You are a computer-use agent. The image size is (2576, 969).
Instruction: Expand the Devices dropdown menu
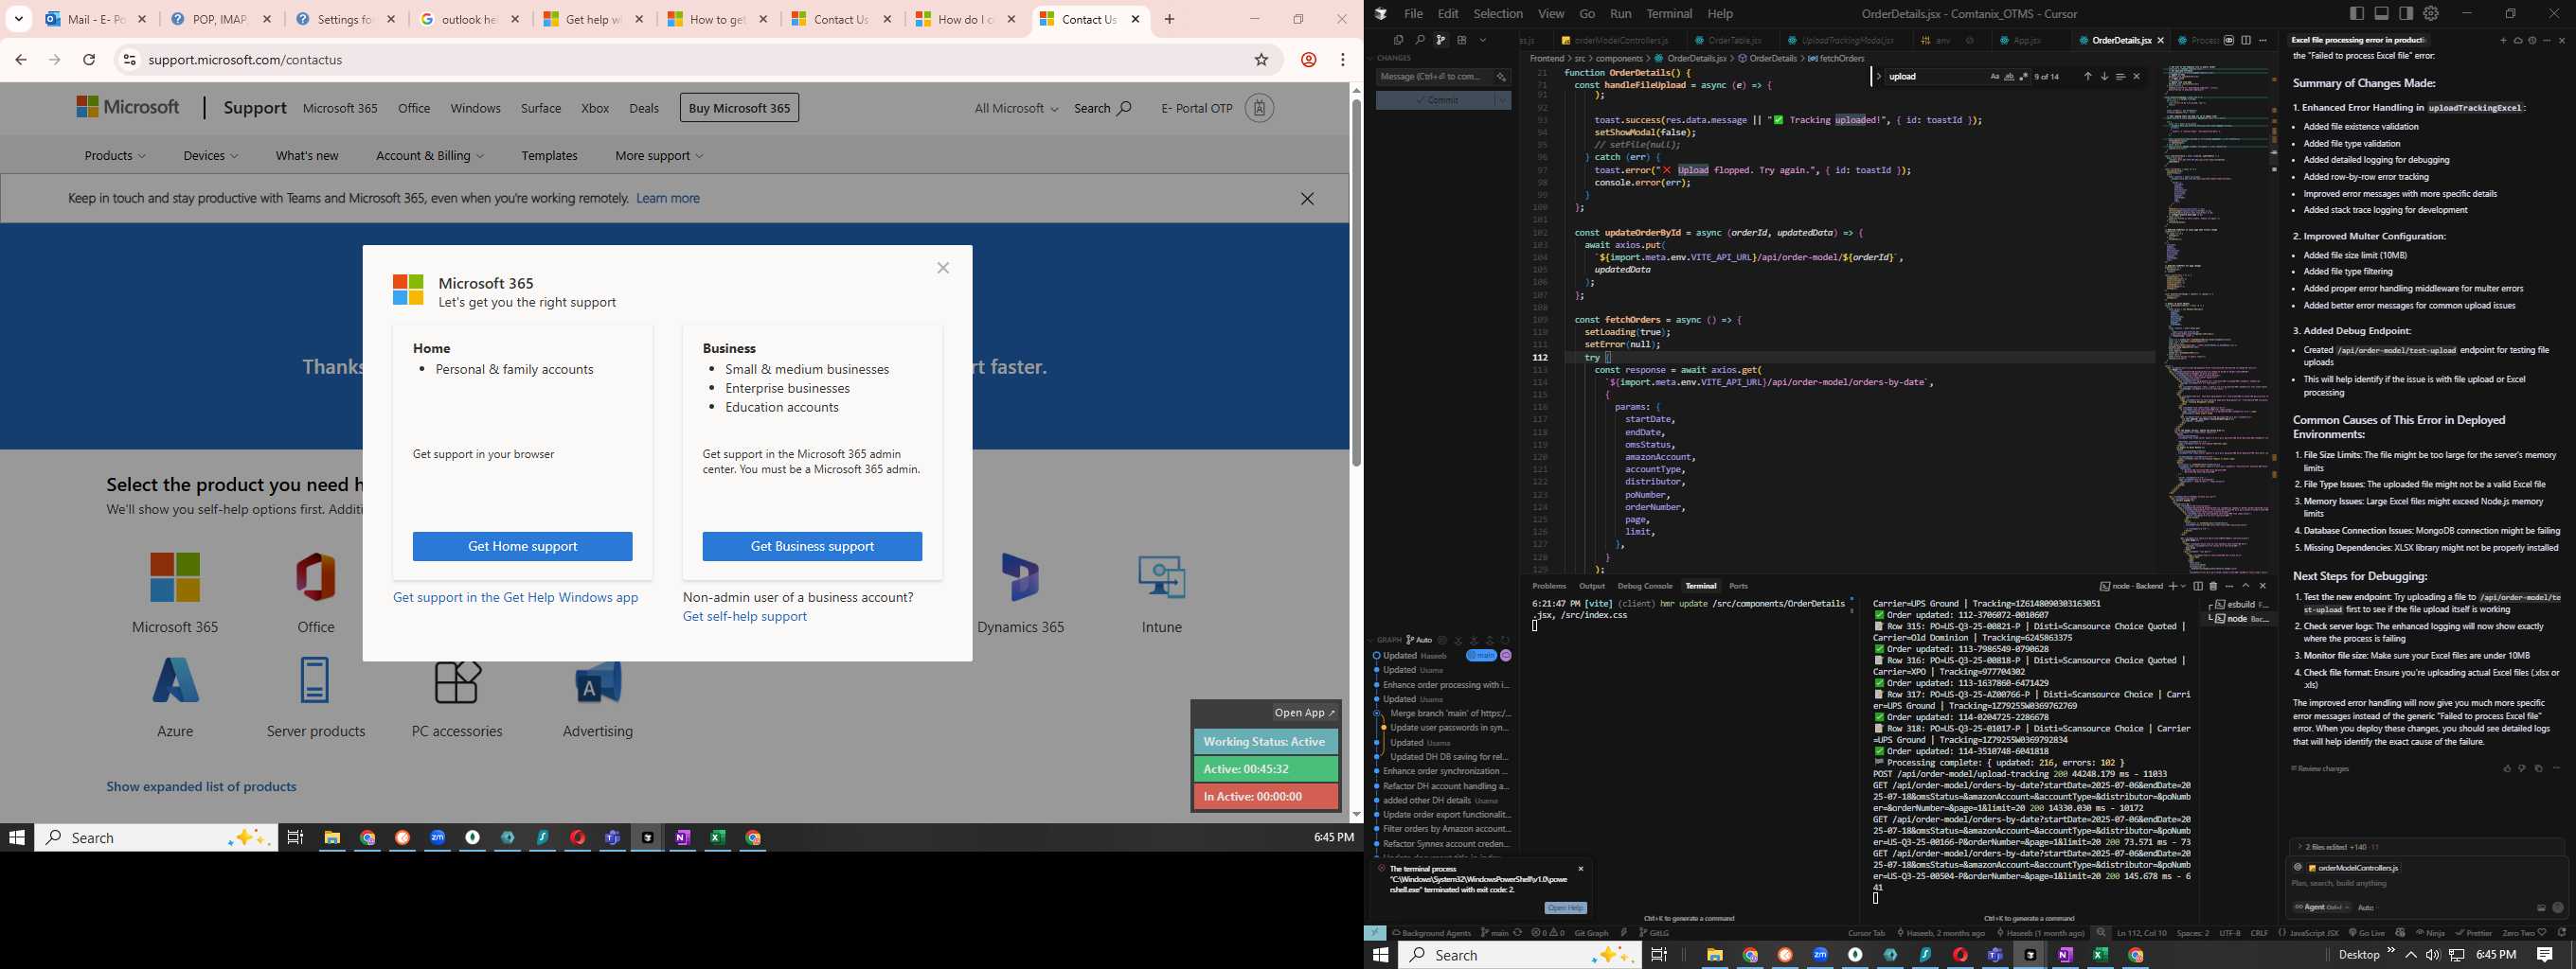(210, 156)
